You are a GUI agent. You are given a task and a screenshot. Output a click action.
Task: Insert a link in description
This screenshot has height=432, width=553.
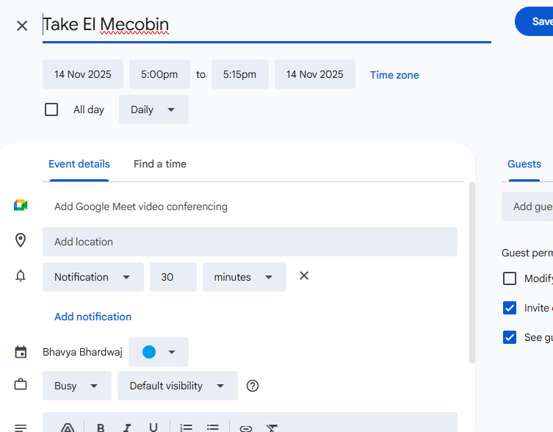pos(246,428)
